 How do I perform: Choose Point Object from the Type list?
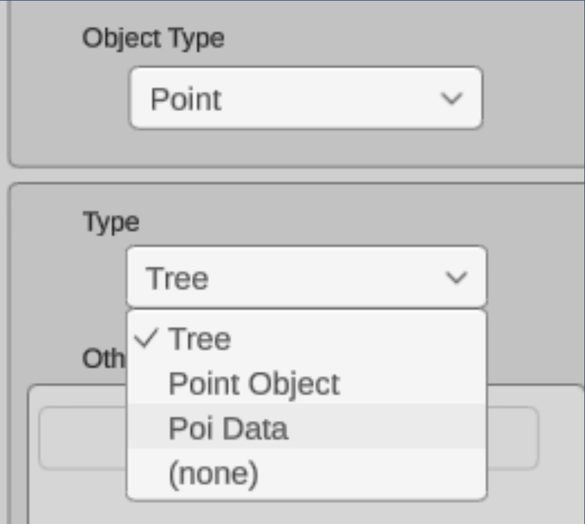click(253, 384)
